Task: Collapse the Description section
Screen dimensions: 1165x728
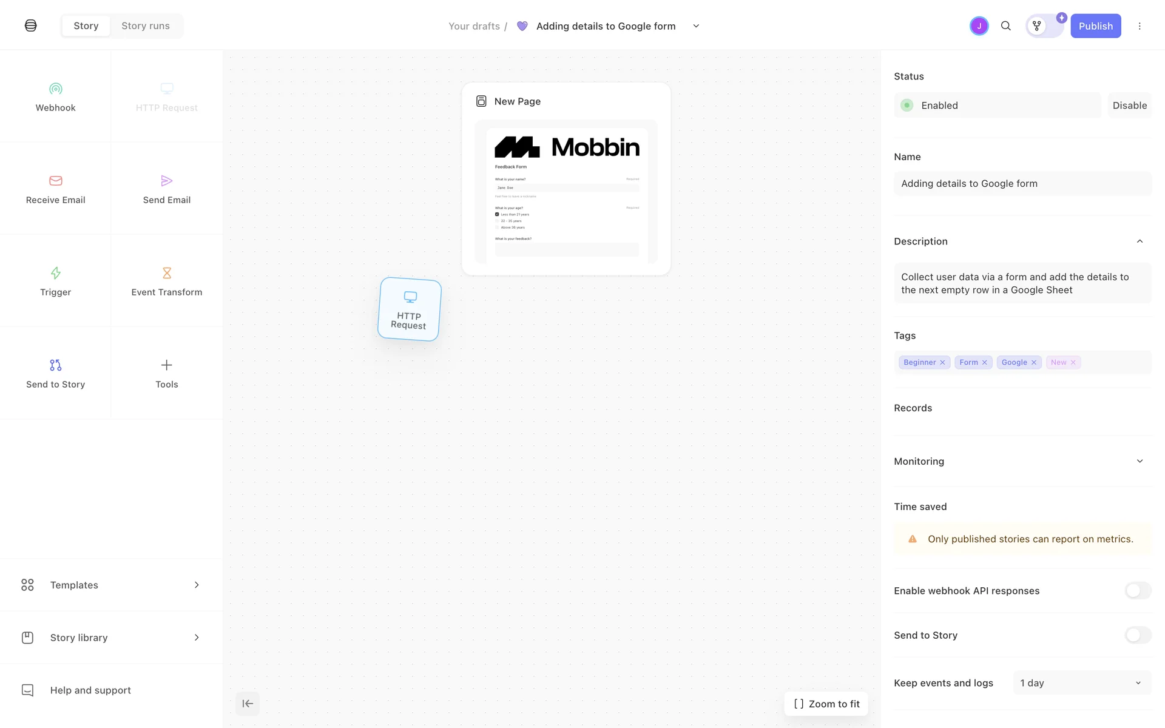Action: [1139, 241]
